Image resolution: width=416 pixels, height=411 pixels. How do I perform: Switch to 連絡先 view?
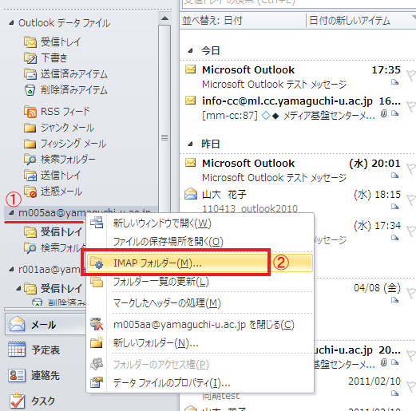pos(46,375)
